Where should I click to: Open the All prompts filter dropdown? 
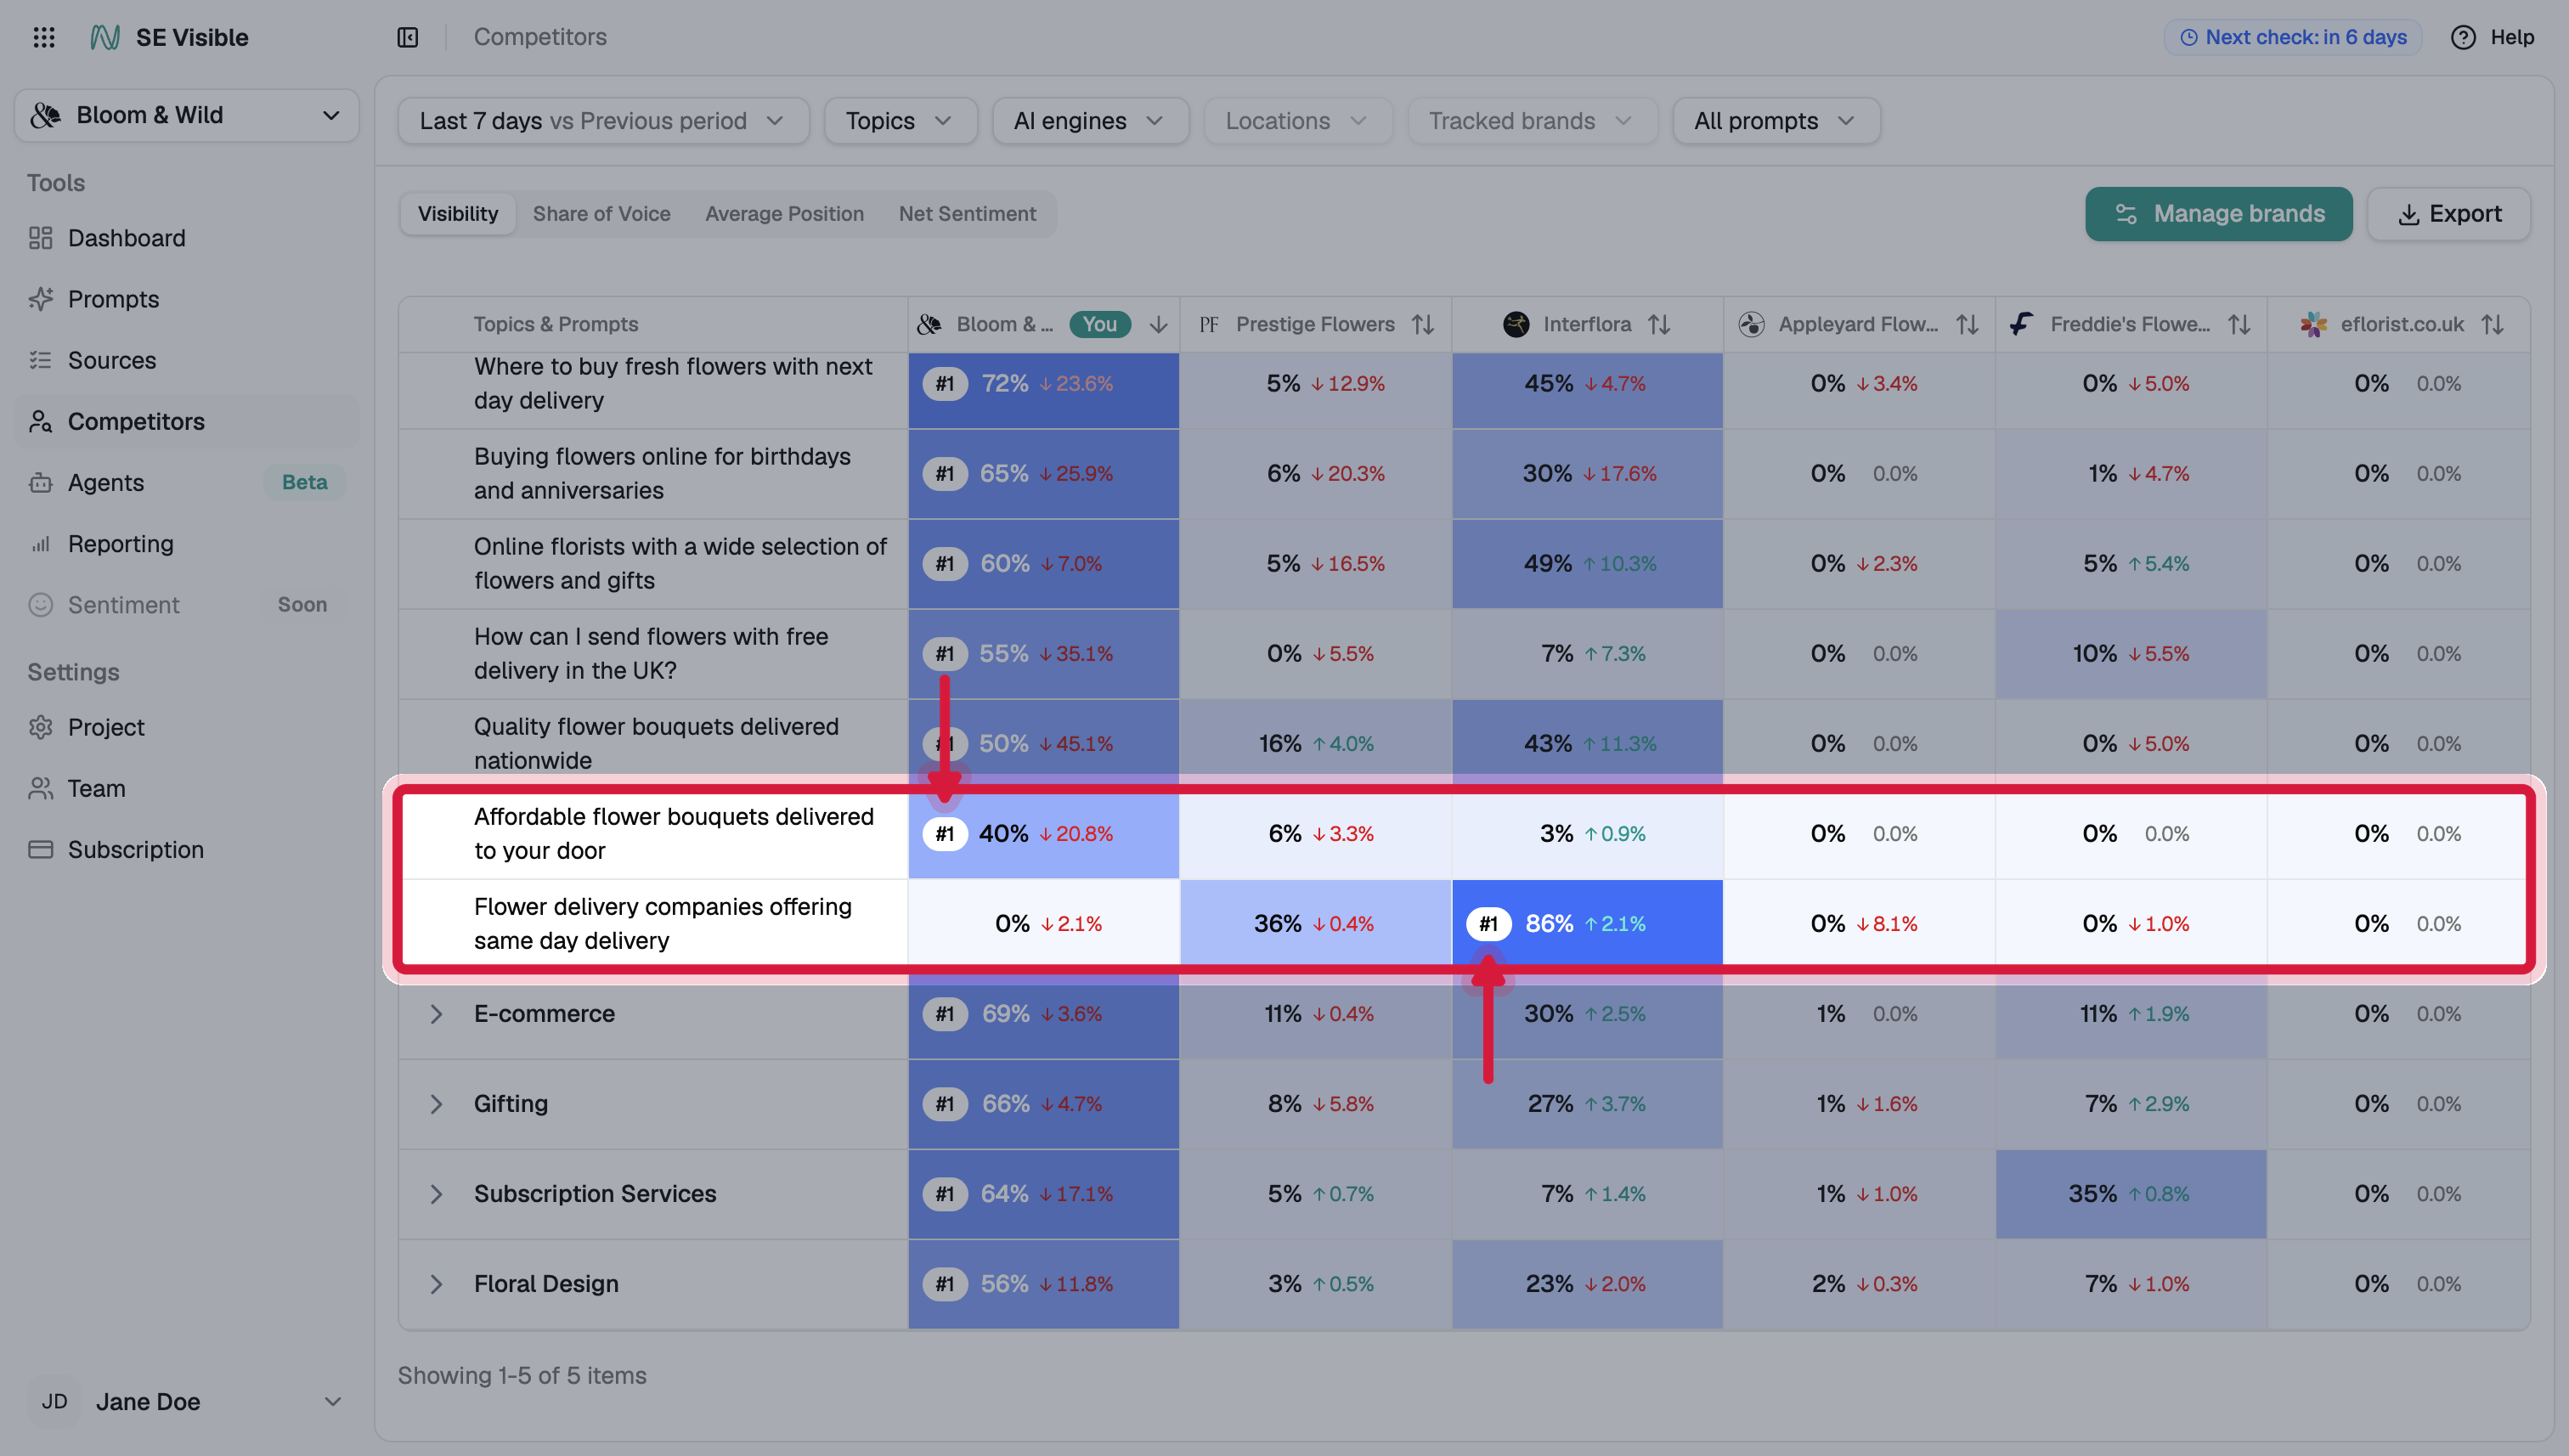[x=1776, y=121]
